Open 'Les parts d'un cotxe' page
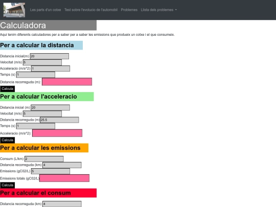This screenshot has height=207, width=276. point(45,10)
